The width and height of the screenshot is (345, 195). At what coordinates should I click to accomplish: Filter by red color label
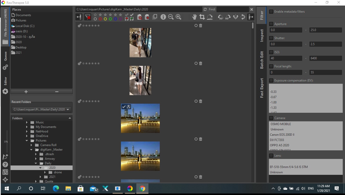point(100,19)
